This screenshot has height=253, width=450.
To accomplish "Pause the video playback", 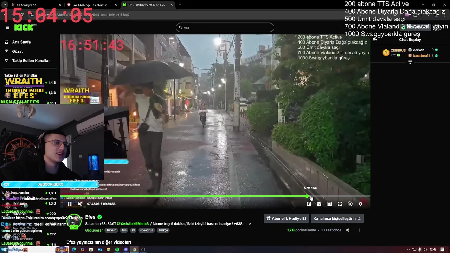I will pos(70,204).
